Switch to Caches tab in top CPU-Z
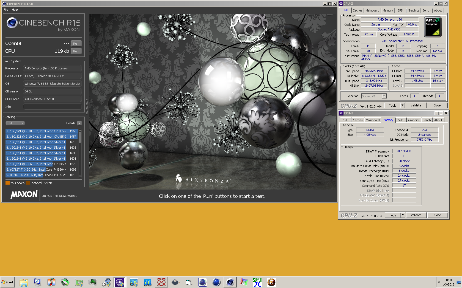The image size is (462, 288). (358, 10)
